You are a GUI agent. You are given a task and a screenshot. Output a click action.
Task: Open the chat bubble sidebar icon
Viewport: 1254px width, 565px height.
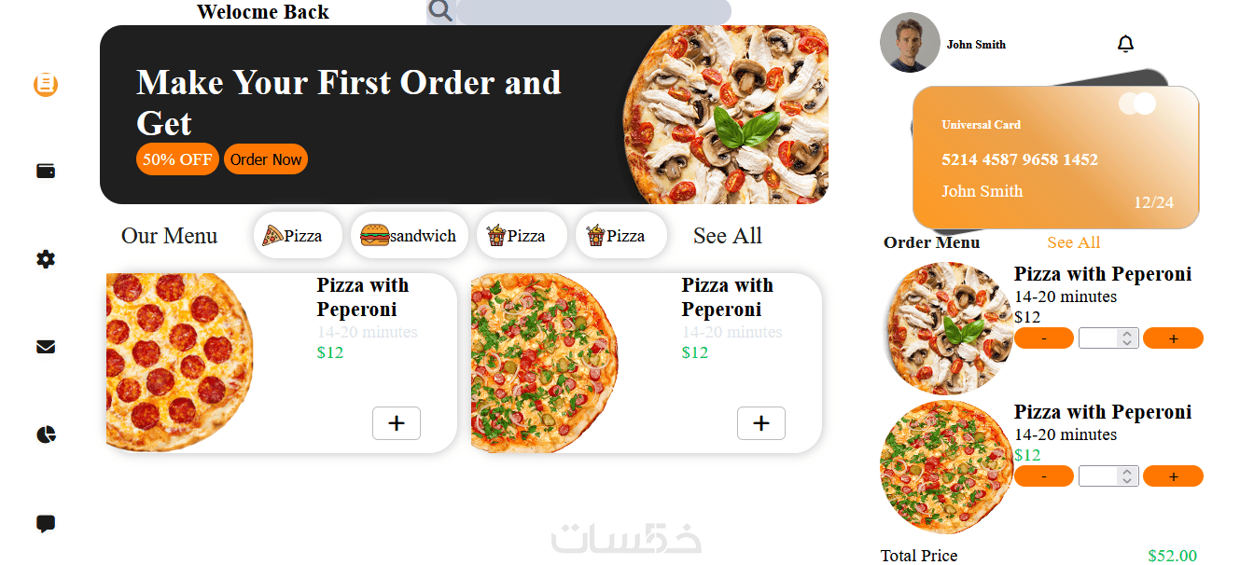46,523
